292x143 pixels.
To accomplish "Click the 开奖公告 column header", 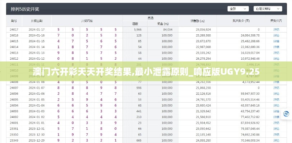I will tap(276, 21).
